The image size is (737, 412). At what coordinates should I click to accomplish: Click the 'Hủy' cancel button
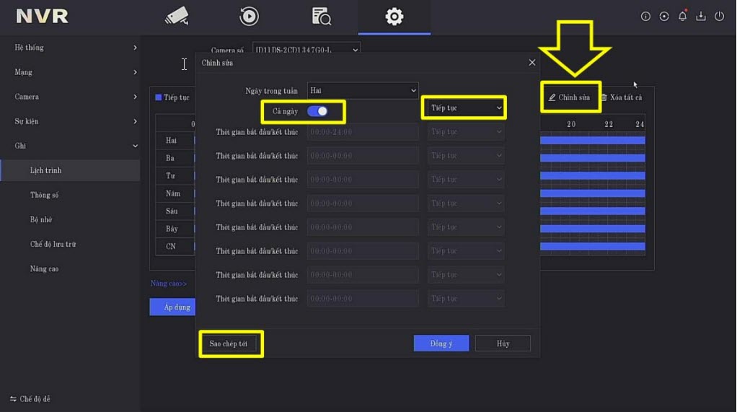503,343
